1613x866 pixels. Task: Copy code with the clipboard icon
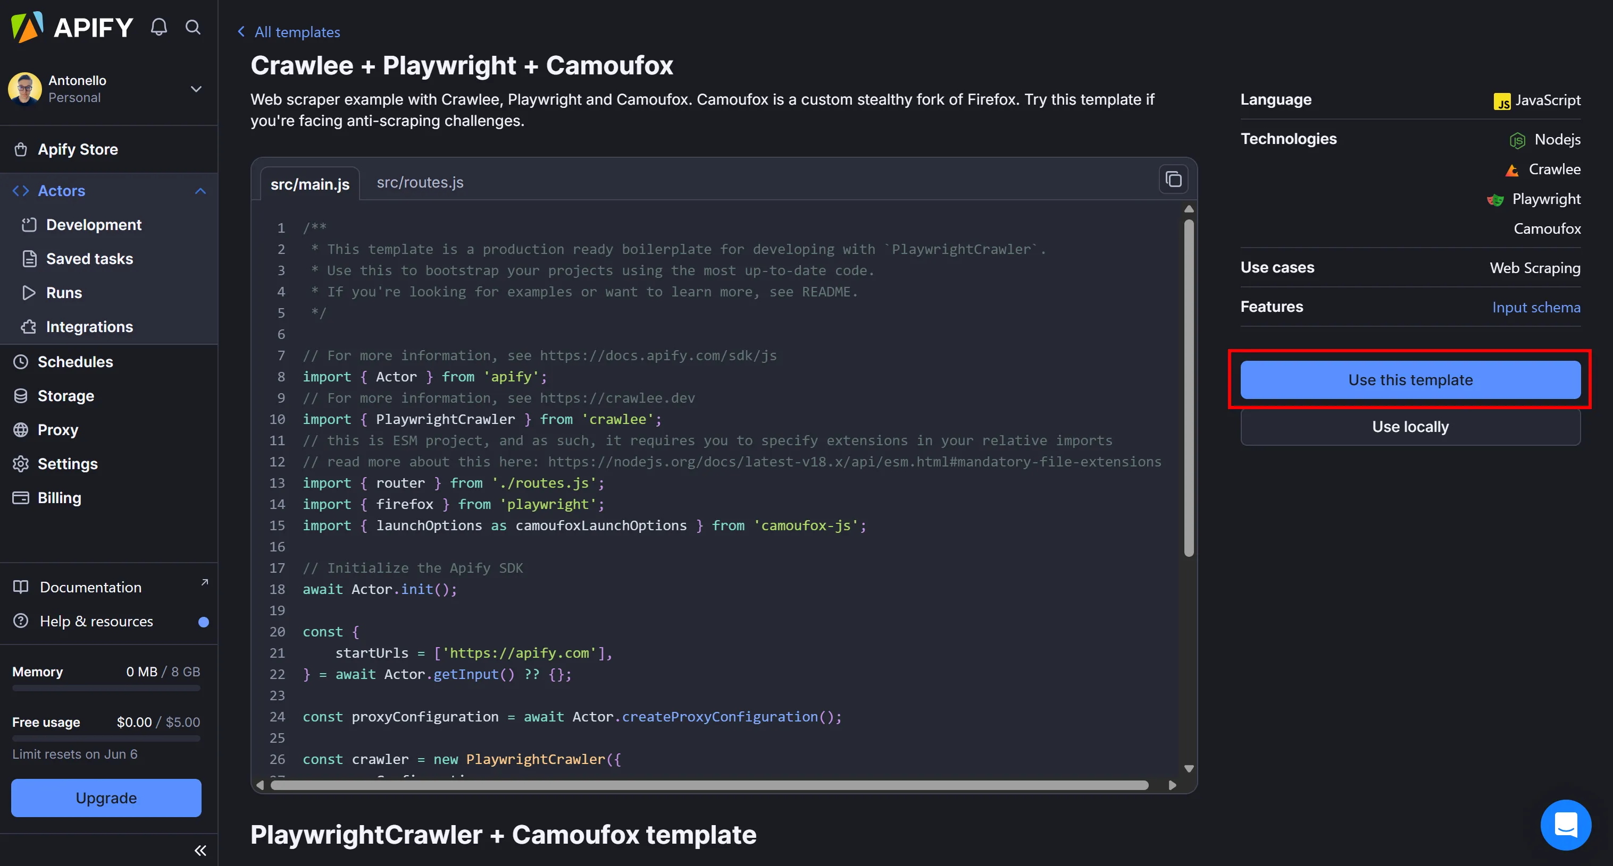point(1173,180)
